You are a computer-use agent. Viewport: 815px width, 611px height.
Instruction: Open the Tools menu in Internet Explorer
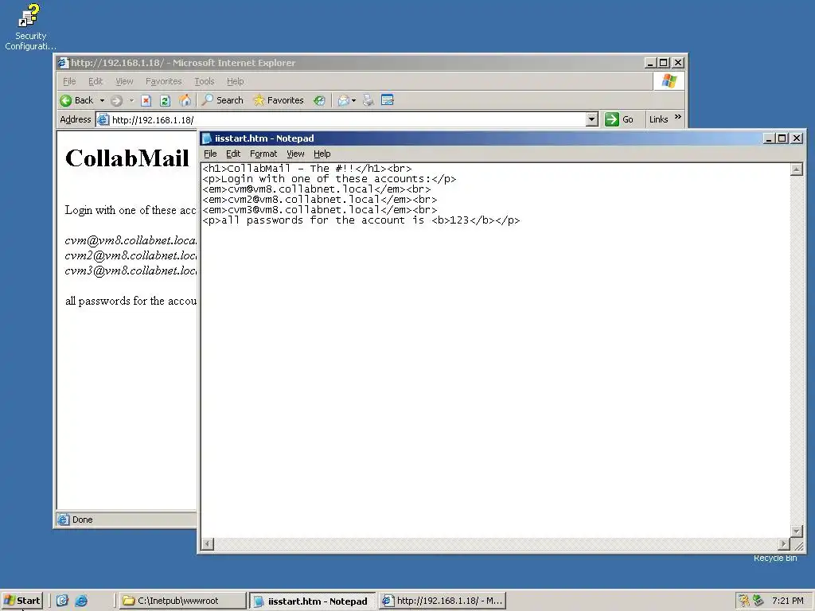click(x=205, y=82)
